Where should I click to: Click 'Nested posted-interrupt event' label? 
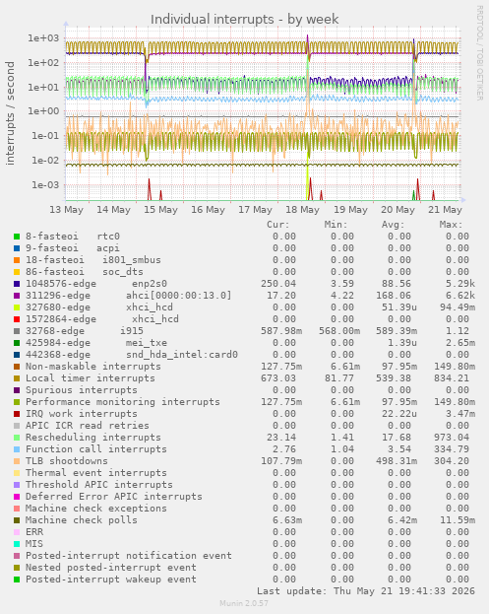tap(111, 568)
